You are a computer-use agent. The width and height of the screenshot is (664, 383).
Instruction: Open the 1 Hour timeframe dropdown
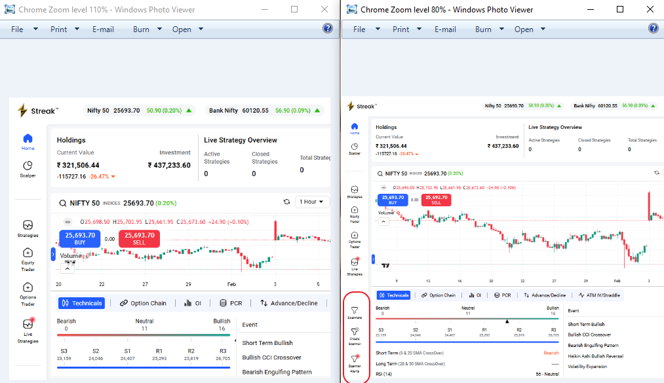pyautogui.click(x=312, y=202)
